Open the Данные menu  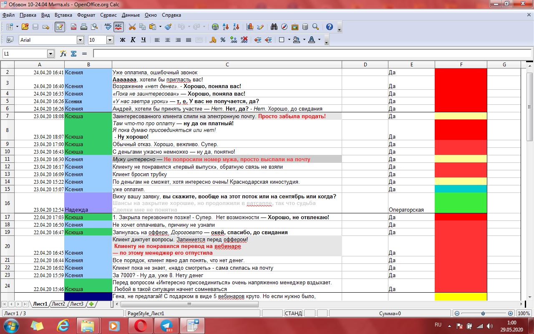131,15
